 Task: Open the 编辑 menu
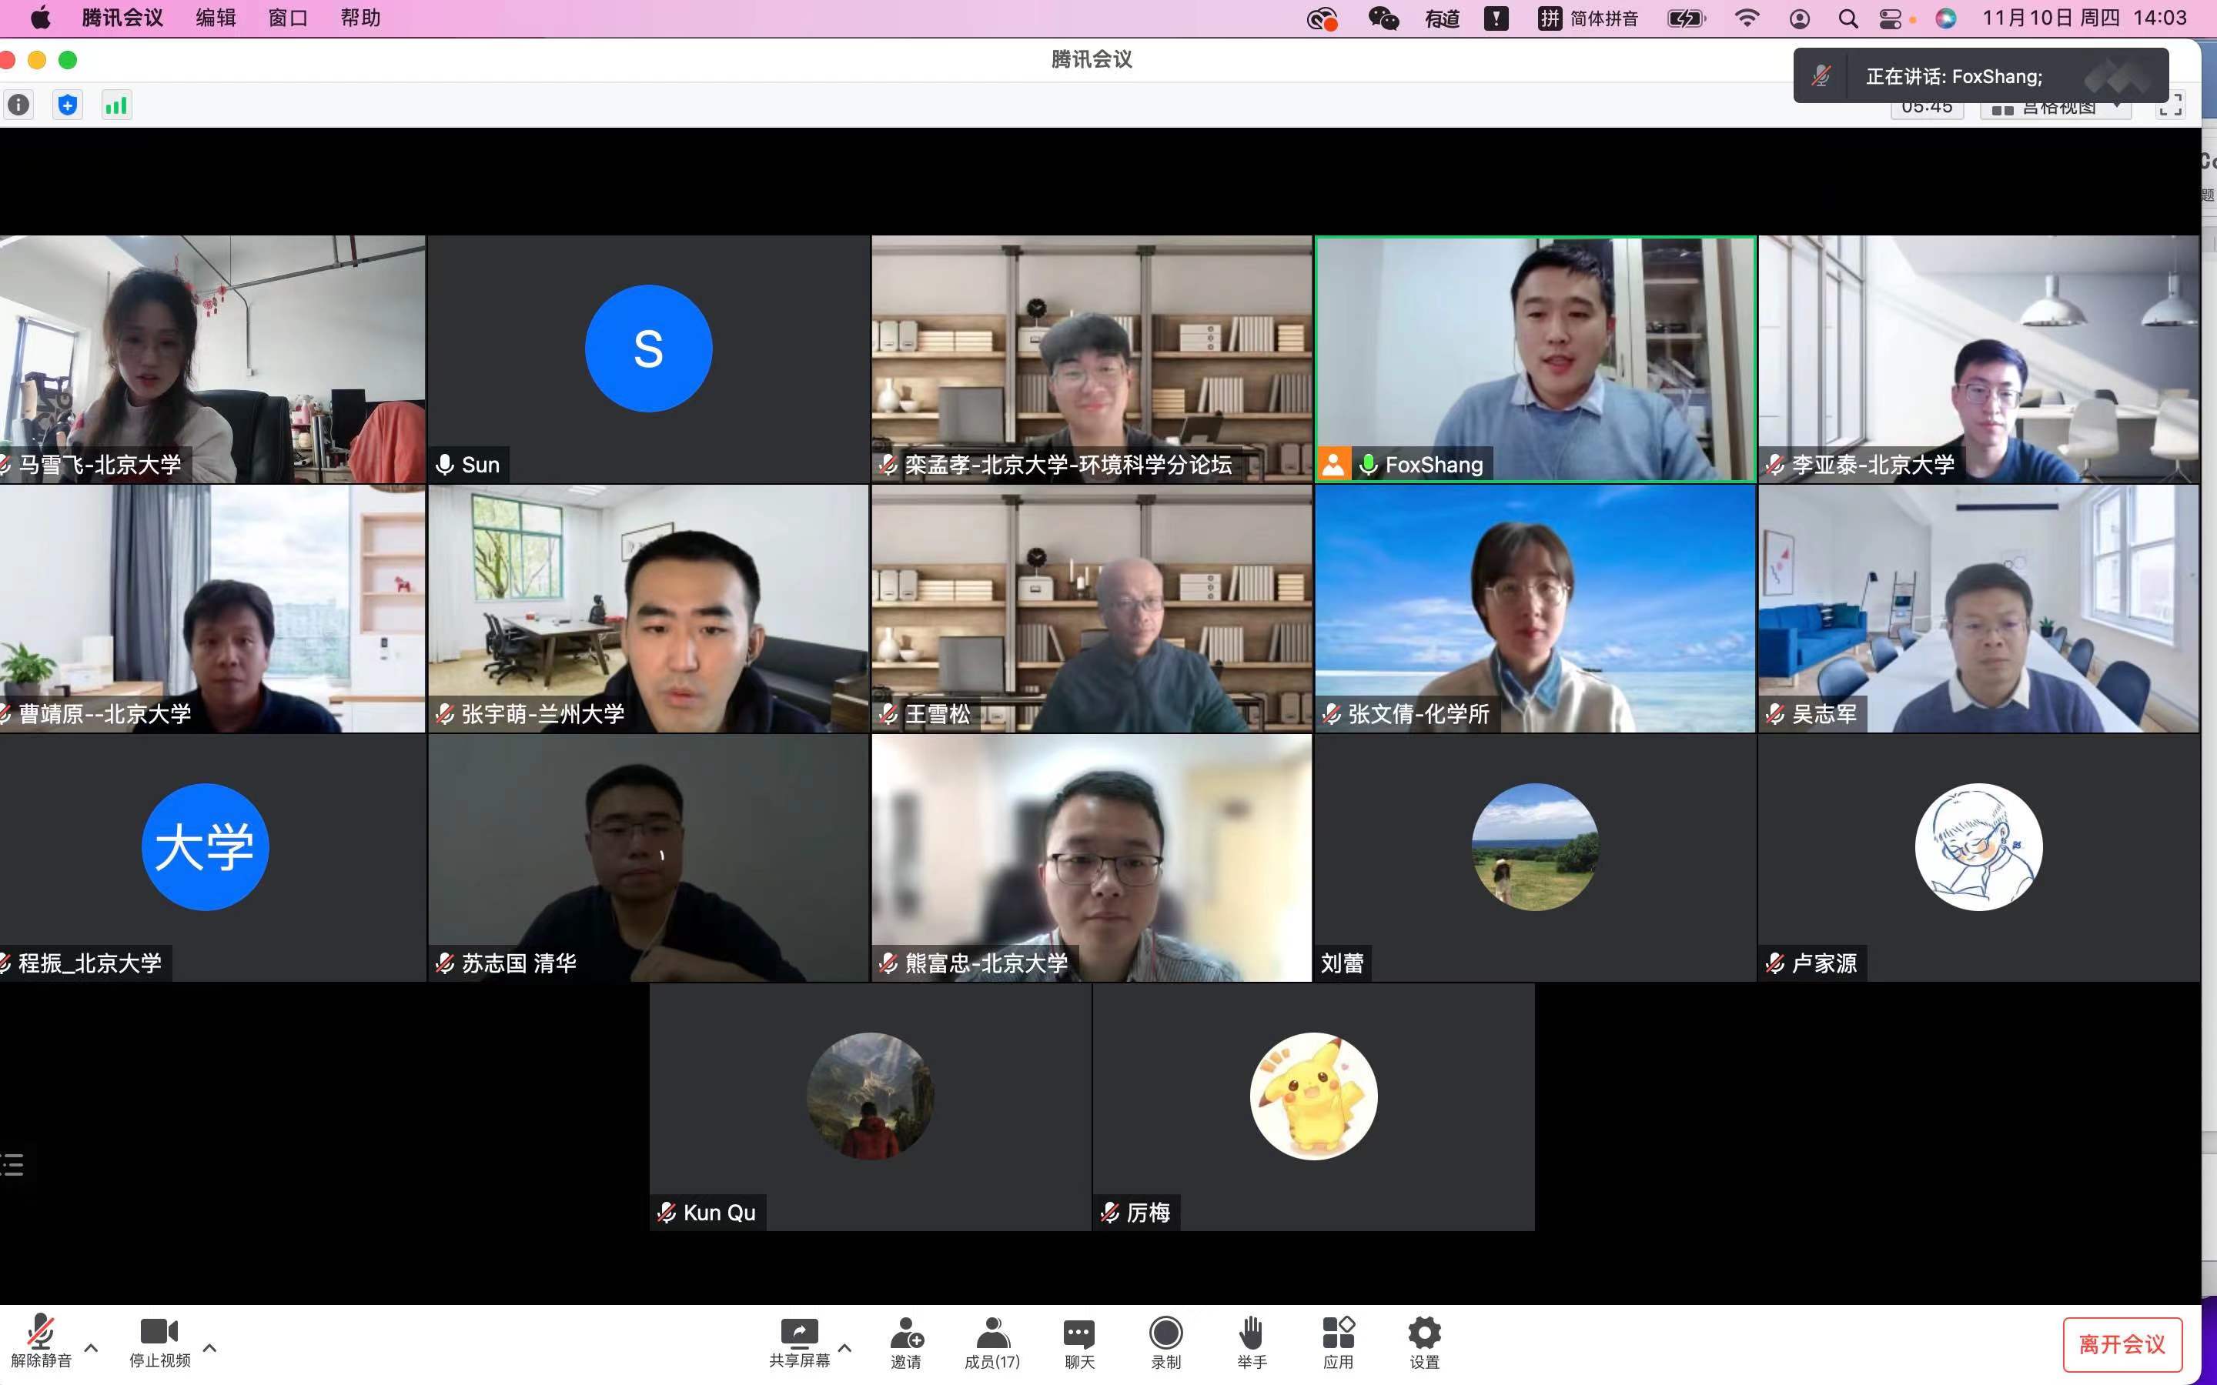pos(216,18)
